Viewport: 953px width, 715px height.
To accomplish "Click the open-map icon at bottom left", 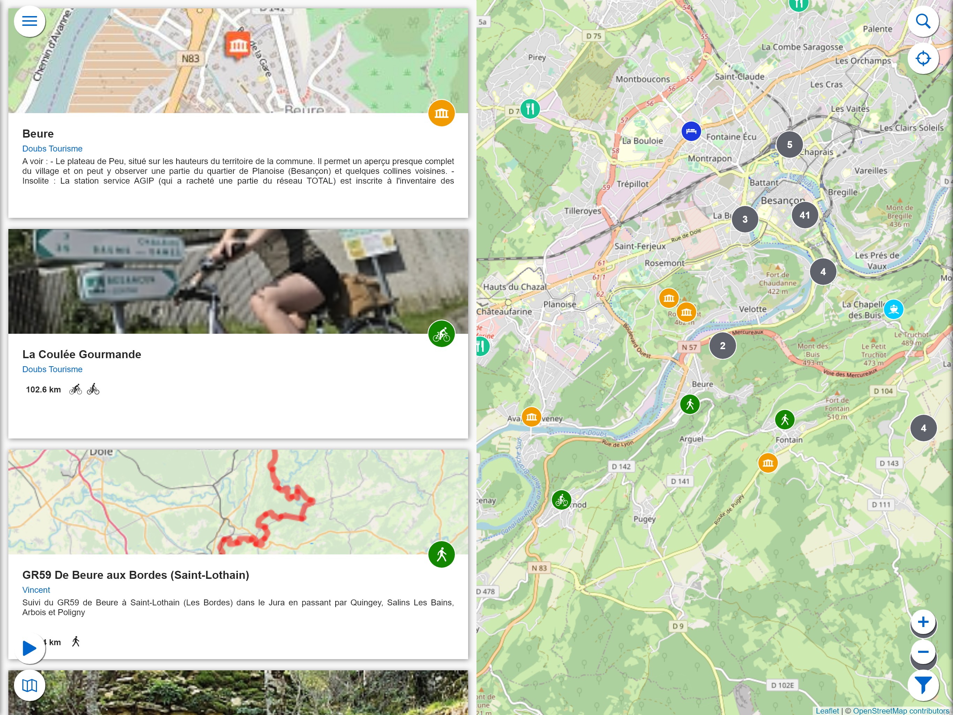I will click(x=29, y=685).
